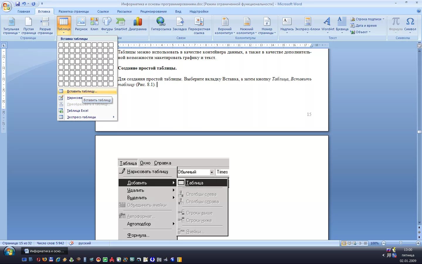Screen dimensions: 422x264
Task: Insert a blank page (Пустая страница)
Action: [x=28, y=26]
